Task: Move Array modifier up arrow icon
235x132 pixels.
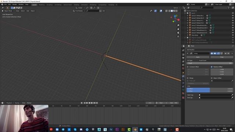Action: [x=225, y=54]
